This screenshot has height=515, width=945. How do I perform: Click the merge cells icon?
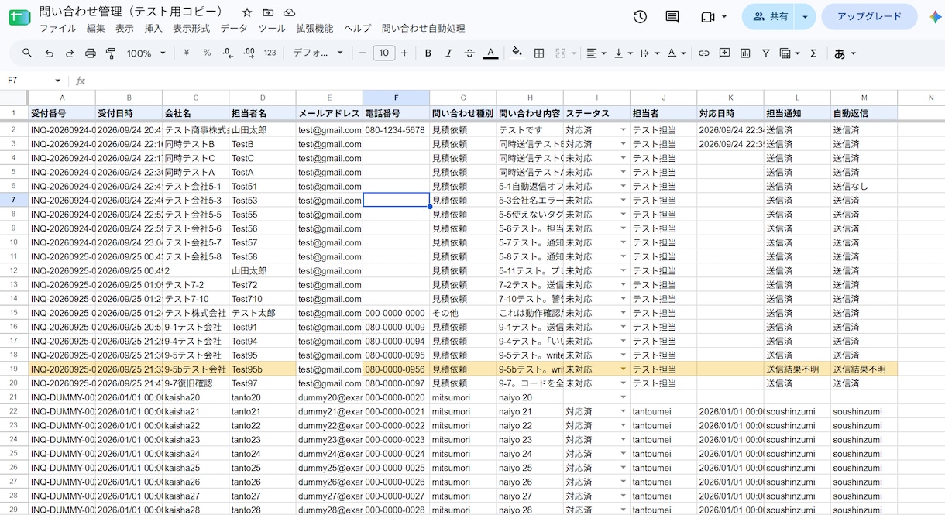click(x=560, y=53)
